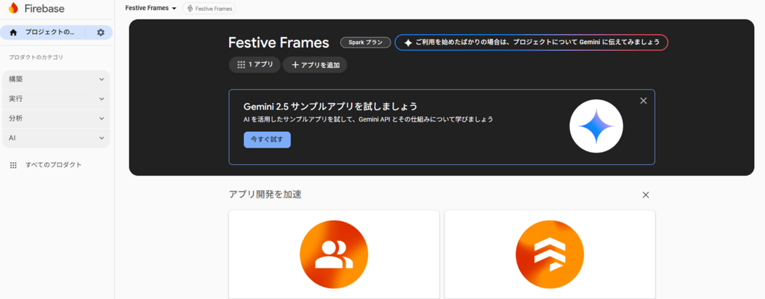765x299 pixels.
Task: Expand the AI category
Action: coord(56,138)
